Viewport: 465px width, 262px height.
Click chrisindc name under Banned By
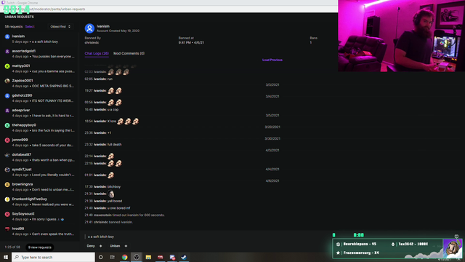pyautogui.click(x=92, y=43)
